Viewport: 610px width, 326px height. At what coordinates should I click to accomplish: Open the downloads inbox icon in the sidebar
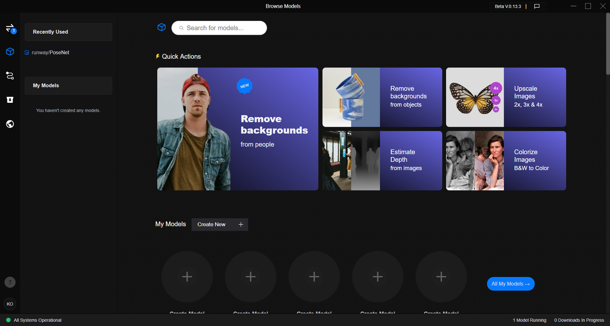click(10, 100)
